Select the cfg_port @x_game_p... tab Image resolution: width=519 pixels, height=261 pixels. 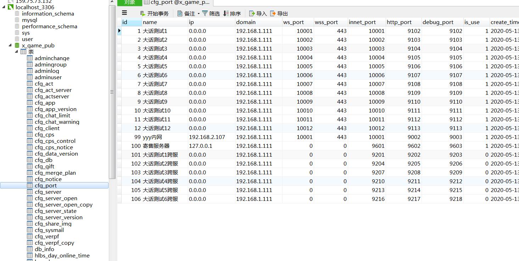pos(177,2)
